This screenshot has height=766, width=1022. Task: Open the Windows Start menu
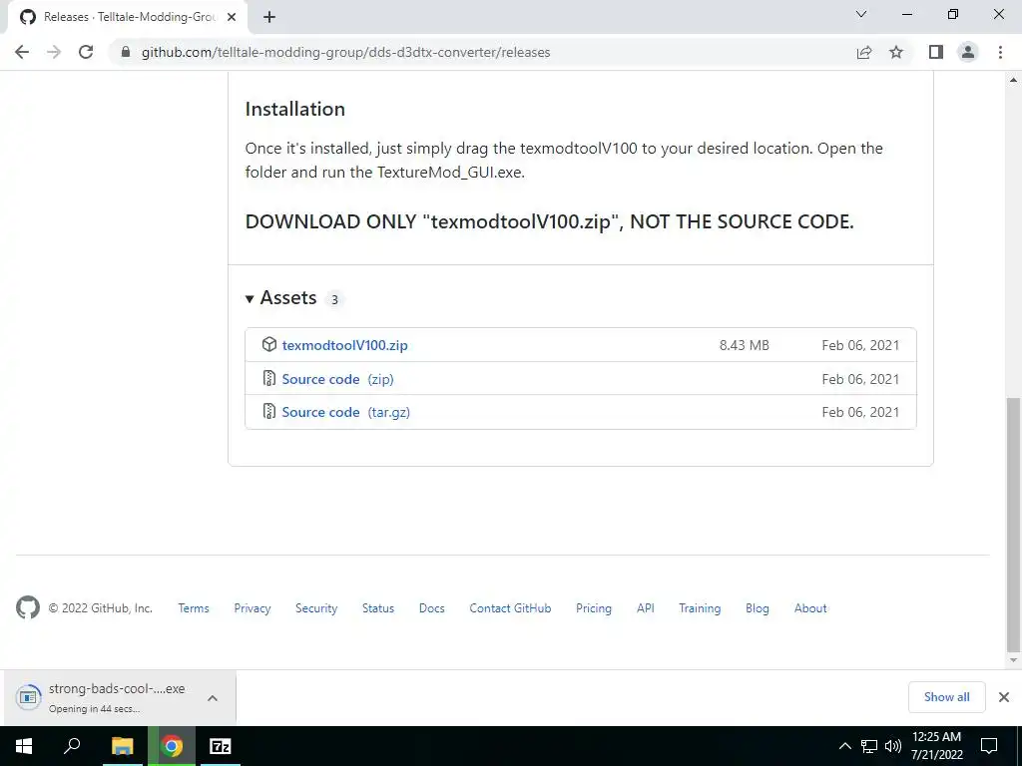coord(24,746)
